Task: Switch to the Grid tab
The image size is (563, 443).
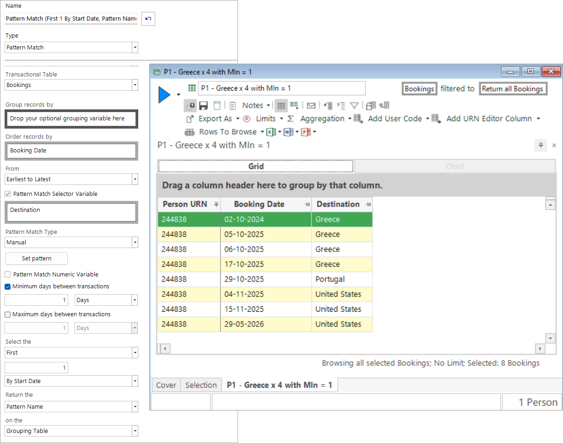Action: [x=256, y=167]
